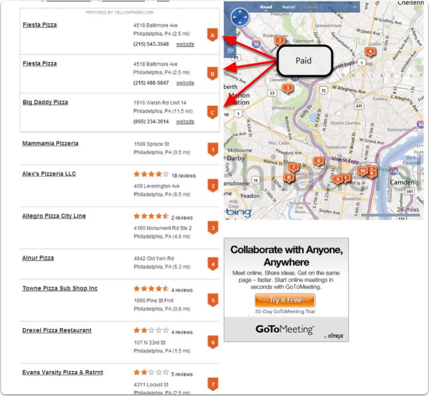Screen dimensions: 429x396
Task: Open Alex's Pizzeria LLC listing
Action: pos(49,174)
